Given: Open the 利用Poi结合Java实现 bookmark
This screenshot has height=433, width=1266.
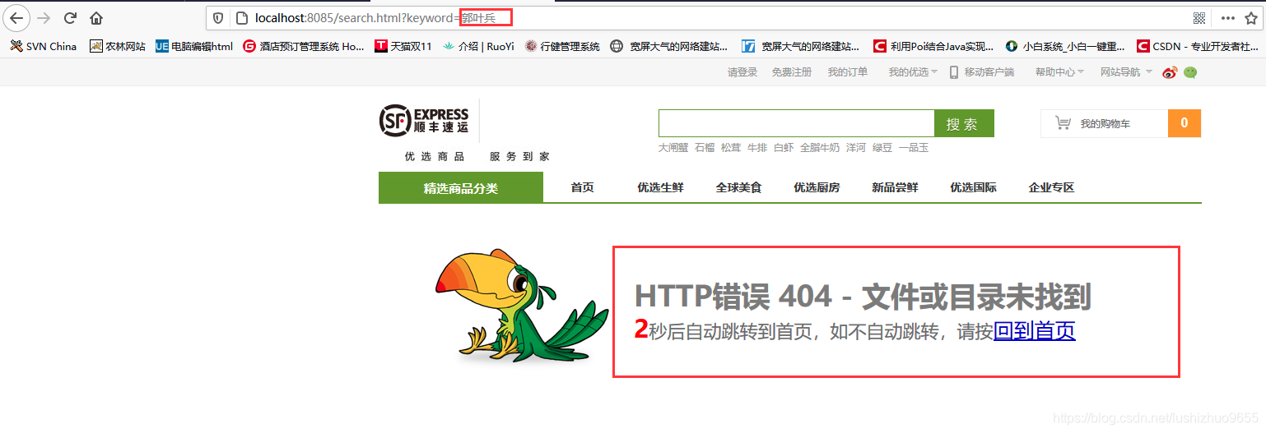Looking at the screenshot, I should click(934, 46).
